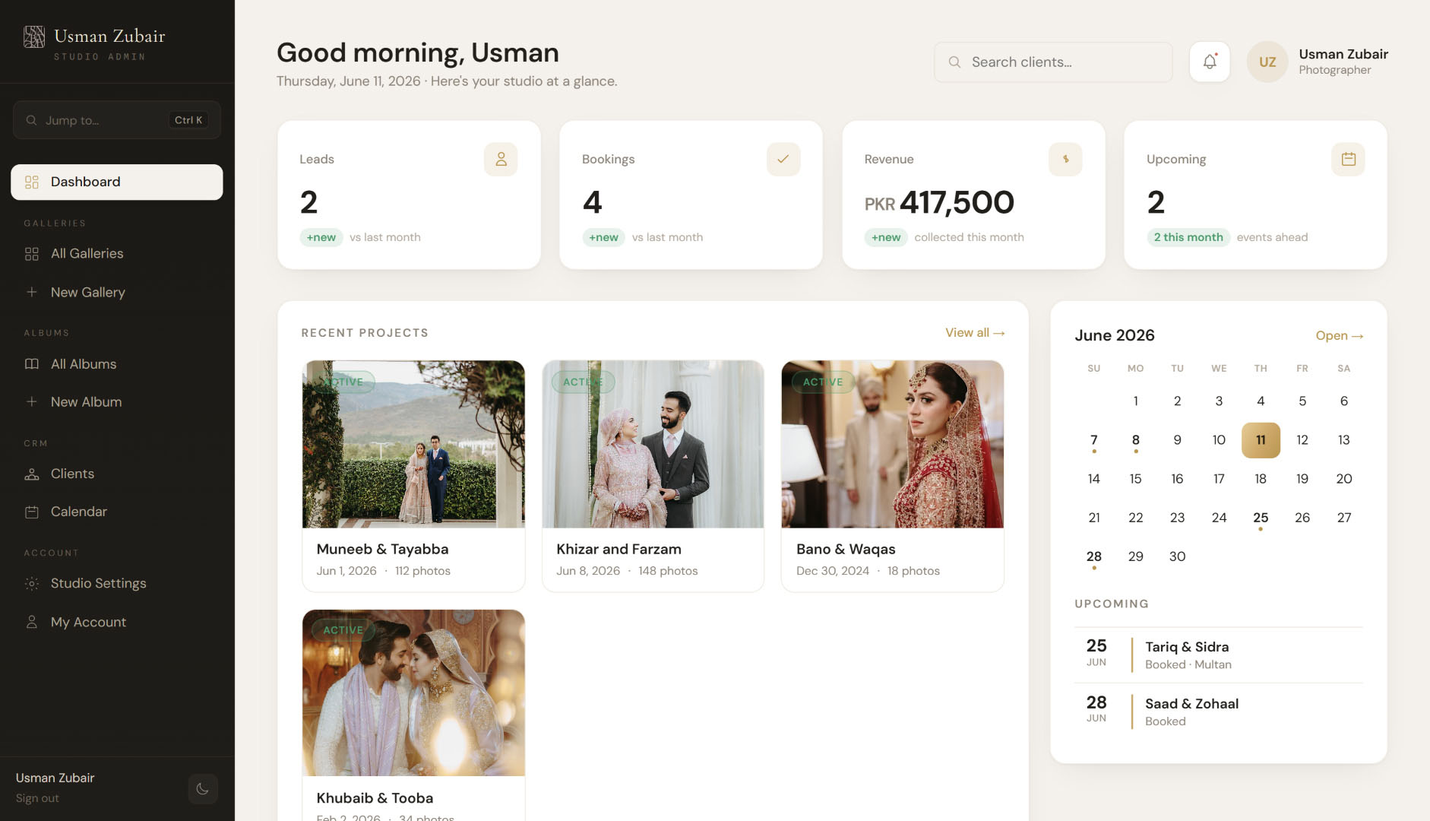This screenshot has width=1430, height=821.
Task: Click the Leads card +new badge
Action: [x=321, y=237]
